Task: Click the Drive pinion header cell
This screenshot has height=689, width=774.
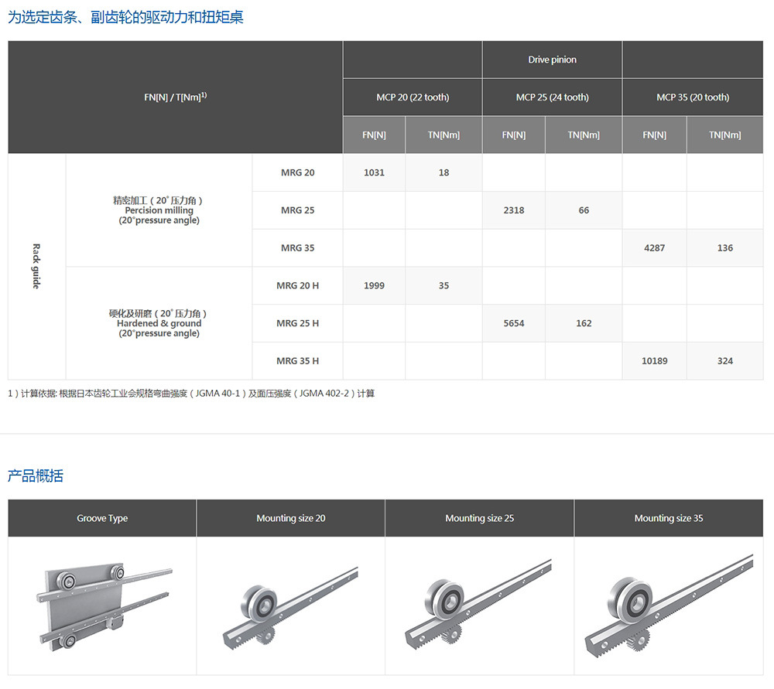Action: [x=552, y=60]
